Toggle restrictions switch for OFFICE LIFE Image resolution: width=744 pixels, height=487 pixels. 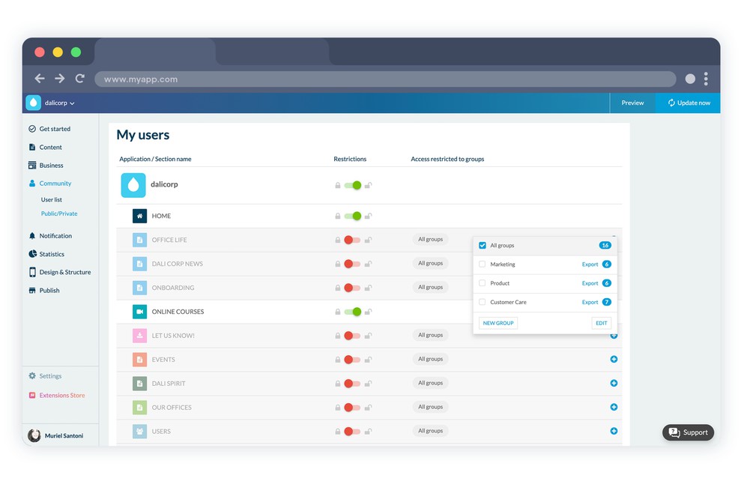352,240
